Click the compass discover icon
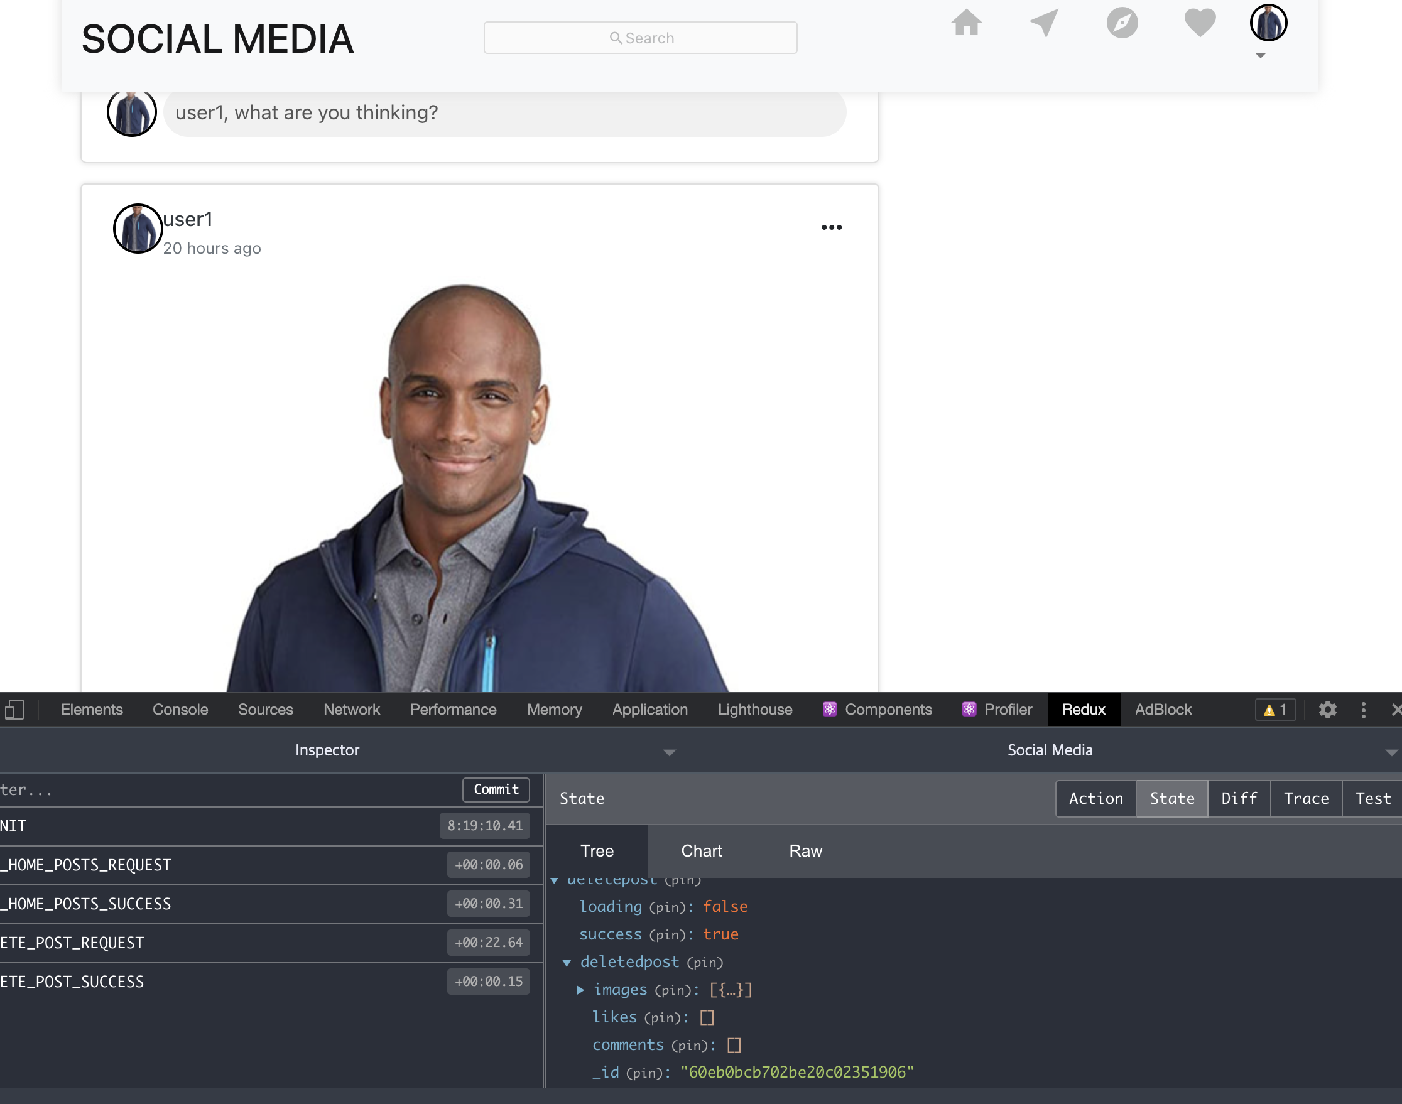Screen dimensions: 1402x1104 coord(1121,23)
